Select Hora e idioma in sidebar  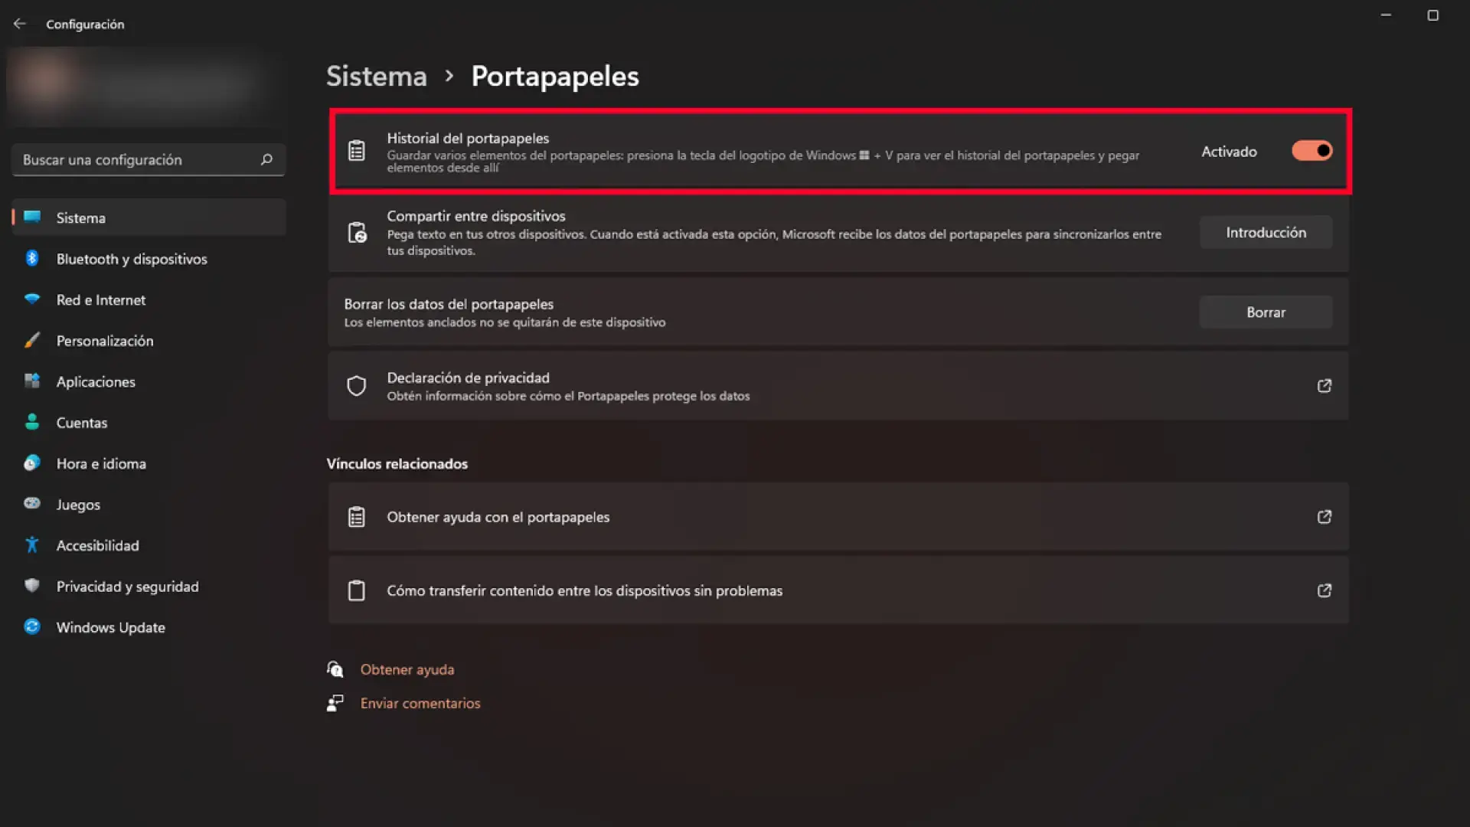[101, 463]
